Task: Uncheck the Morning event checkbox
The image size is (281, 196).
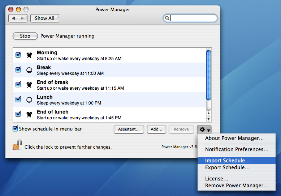Action: pyautogui.click(x=18, y=55)
